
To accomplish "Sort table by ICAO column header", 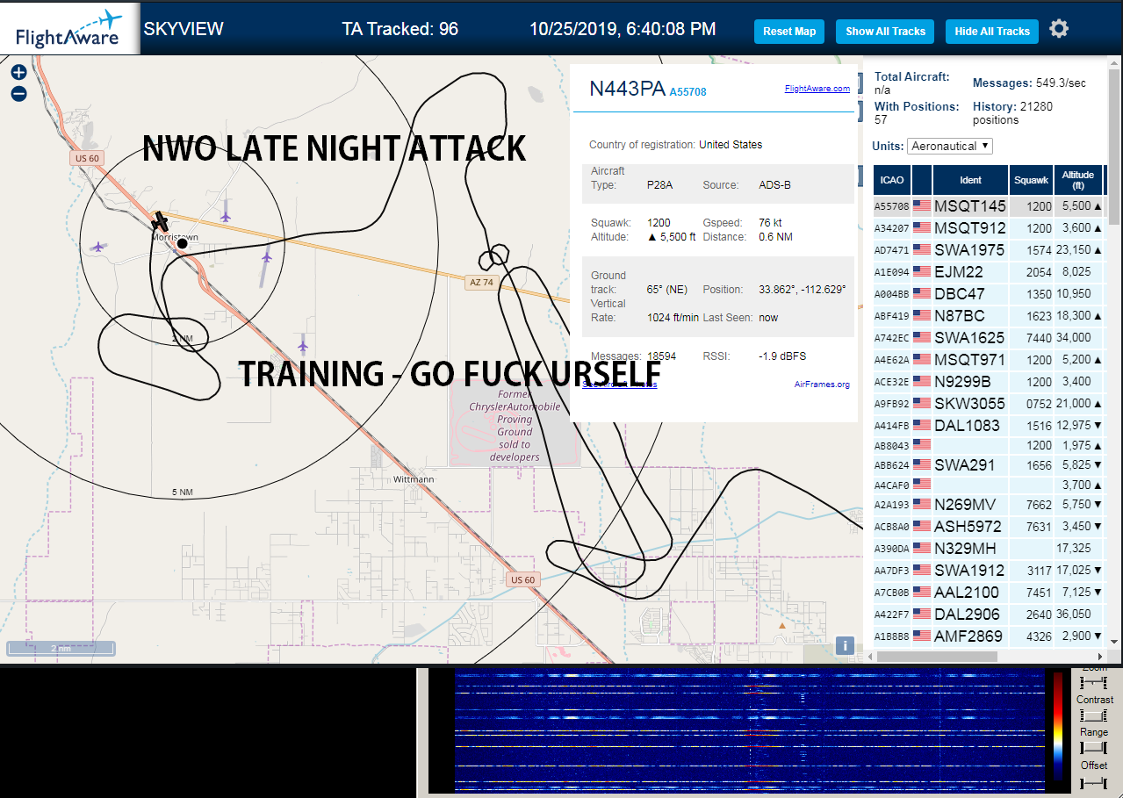I will 892,180.
